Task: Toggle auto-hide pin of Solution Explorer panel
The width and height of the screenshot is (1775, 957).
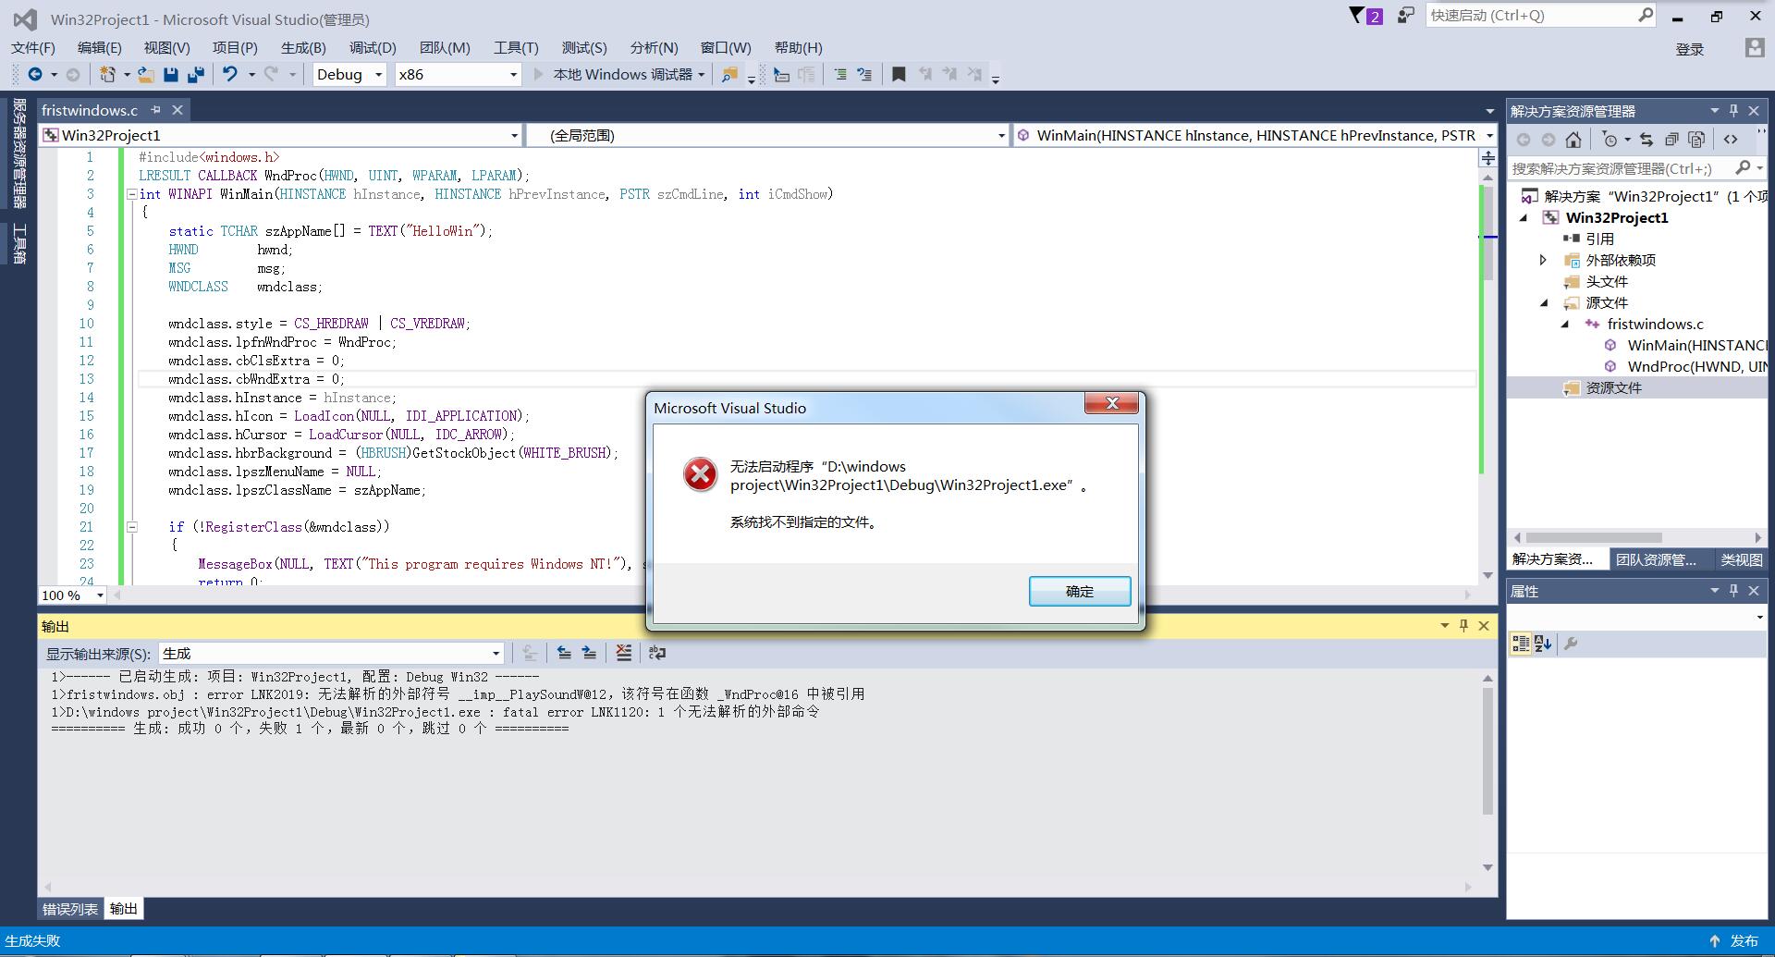Action: click(1733, 111)
